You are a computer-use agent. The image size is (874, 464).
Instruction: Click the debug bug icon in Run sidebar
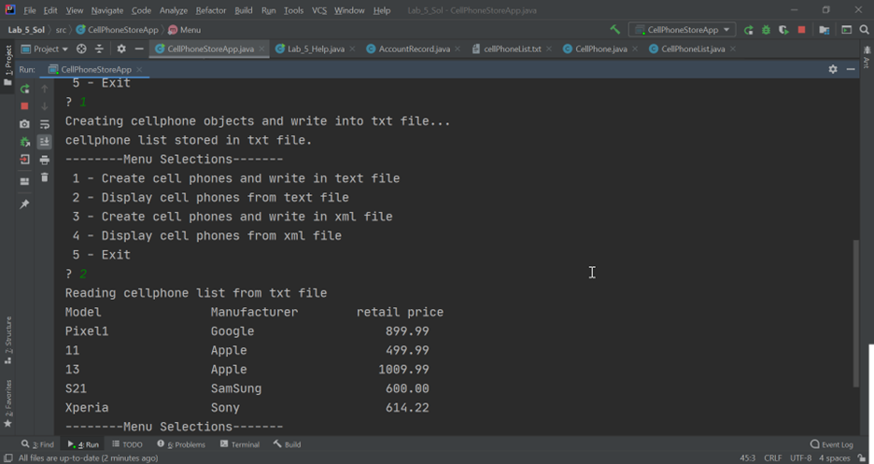pyautogui.click(x=24, y=142)
